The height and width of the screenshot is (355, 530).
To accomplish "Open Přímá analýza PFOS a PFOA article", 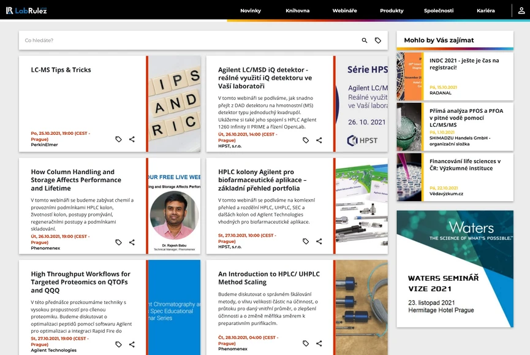I will 466,118.
